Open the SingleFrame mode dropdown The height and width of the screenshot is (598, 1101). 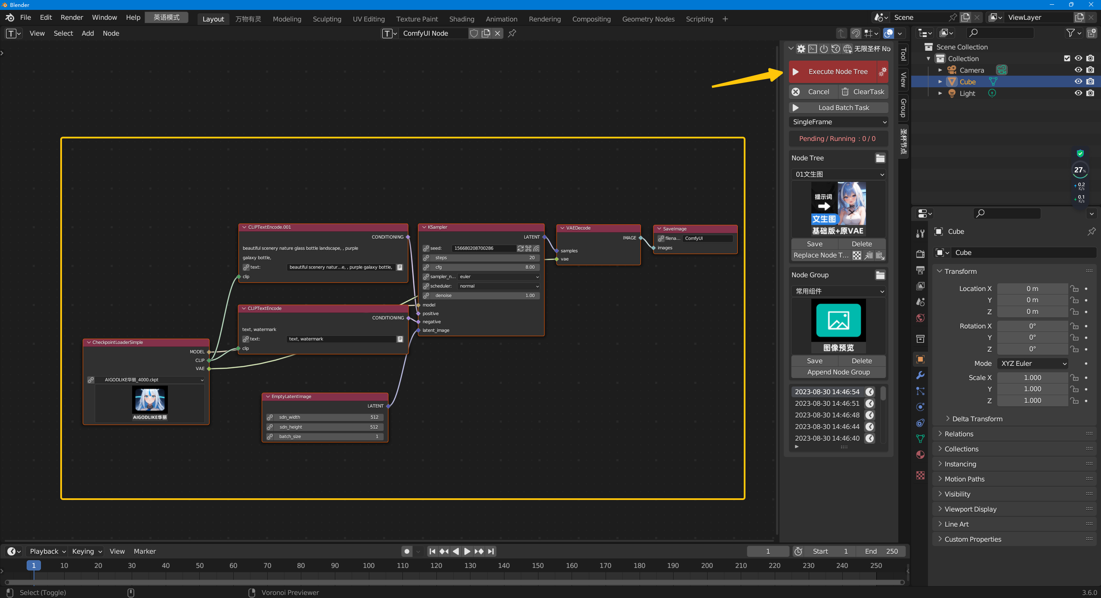(x=838, y=122)
